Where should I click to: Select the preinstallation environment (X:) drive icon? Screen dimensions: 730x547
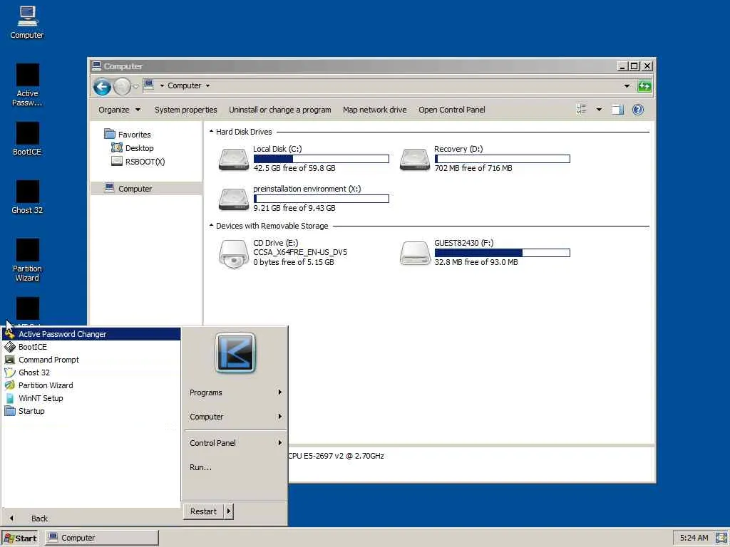pos(233,199)
